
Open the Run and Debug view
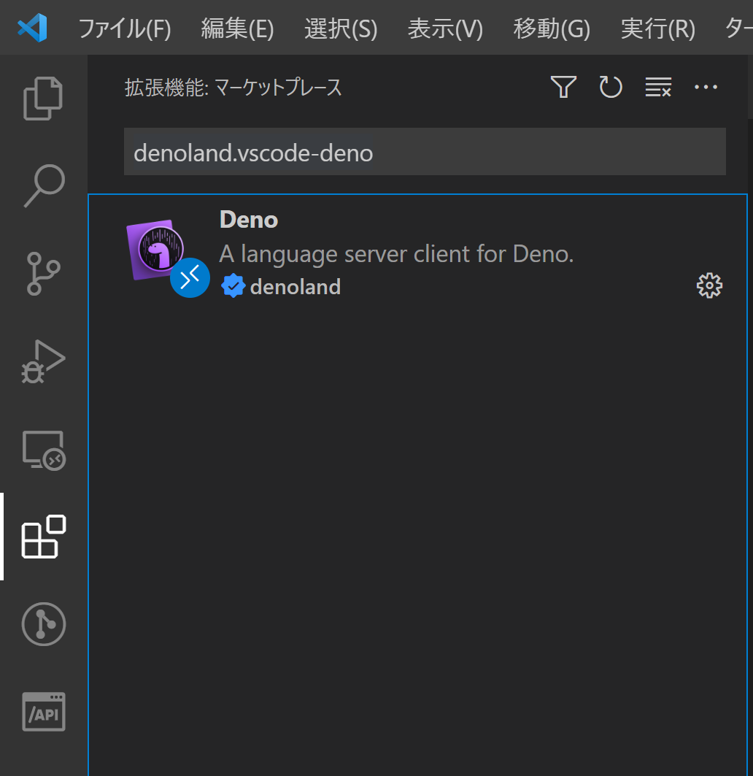[43, 361]
